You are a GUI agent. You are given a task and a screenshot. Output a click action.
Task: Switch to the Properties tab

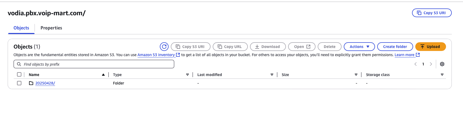pos(51,28)
